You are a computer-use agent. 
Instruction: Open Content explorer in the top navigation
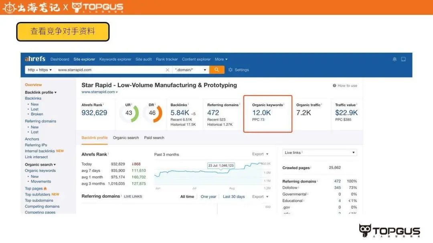[x=196, y=59]
